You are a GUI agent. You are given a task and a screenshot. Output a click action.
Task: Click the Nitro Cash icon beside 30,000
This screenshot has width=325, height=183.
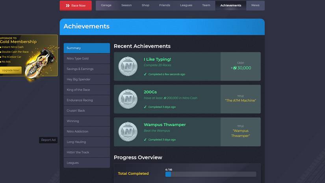click(235, 68)
